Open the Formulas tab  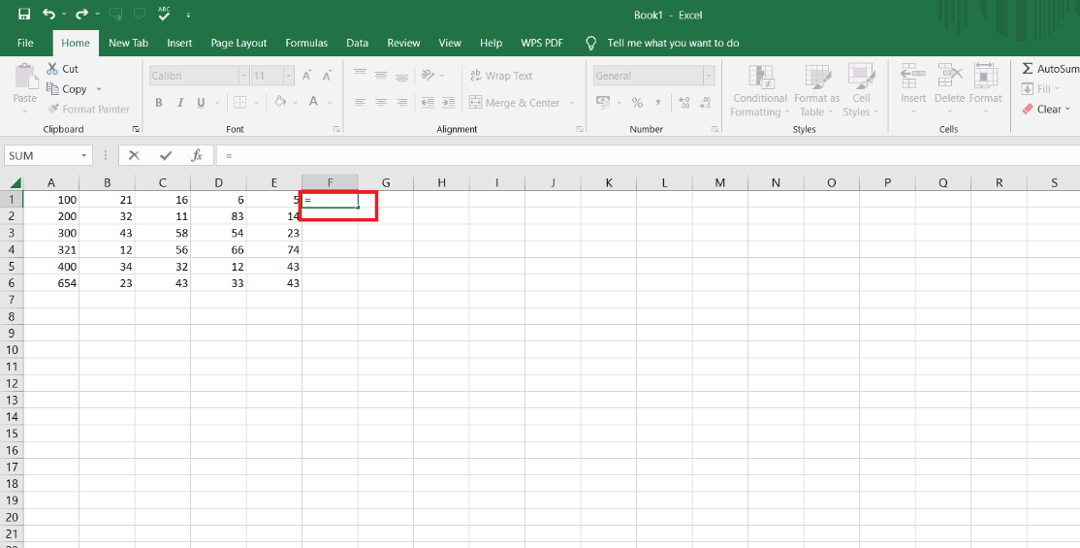click(306, 43)
